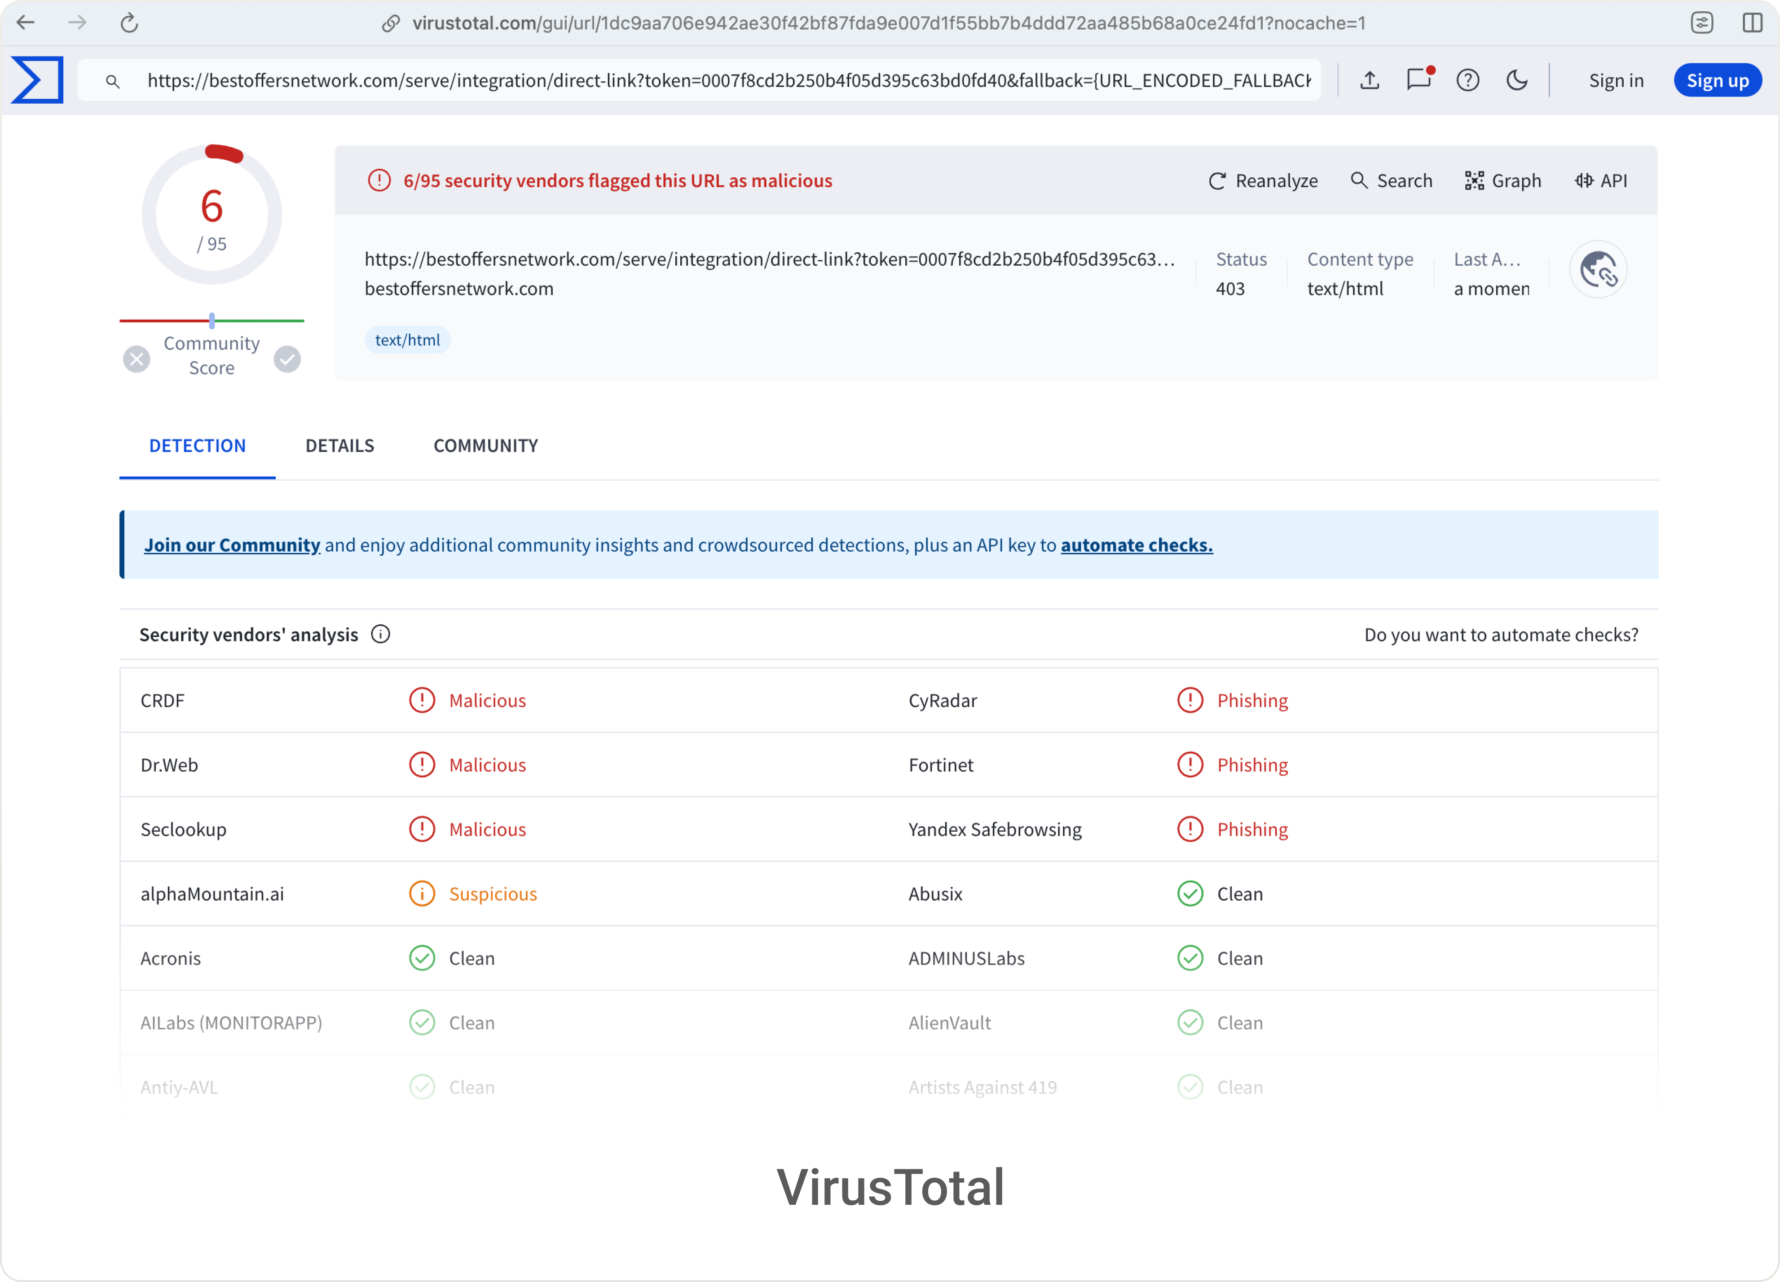Toggle dark mode with the moon icon
This screenshot has width=1780, height=1282.
click(x=1517, y=79)
